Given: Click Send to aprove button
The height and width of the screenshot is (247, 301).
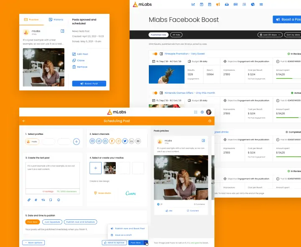Looking at the screenshot, I should tap(114, 242).
